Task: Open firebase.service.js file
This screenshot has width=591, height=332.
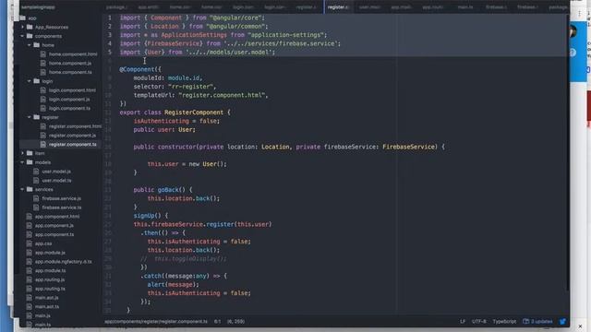Action: point(62,198)
